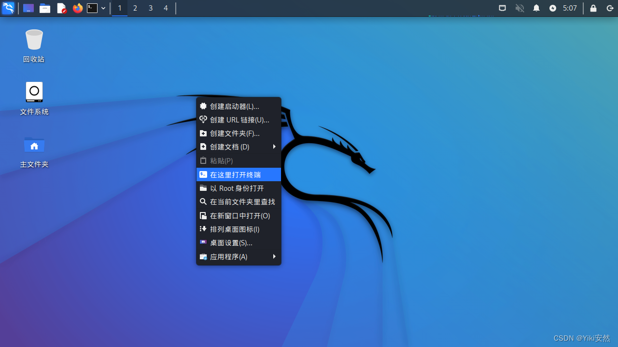Click the network connection tray icon
Screen dimensions: 618x347
coord(503,8)
